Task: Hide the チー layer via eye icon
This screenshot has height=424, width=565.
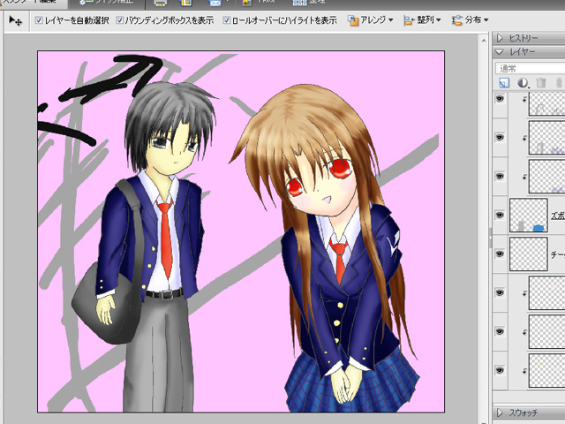Action: coord(500,254)
